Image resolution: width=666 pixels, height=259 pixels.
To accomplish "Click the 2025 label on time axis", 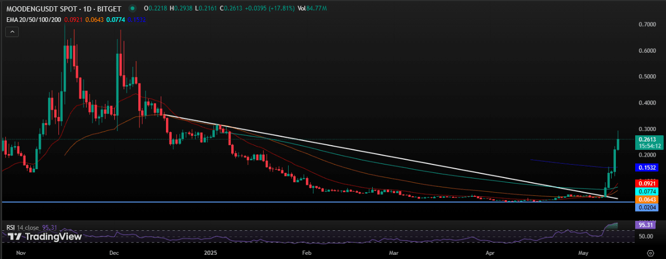I will coord(210,253).
